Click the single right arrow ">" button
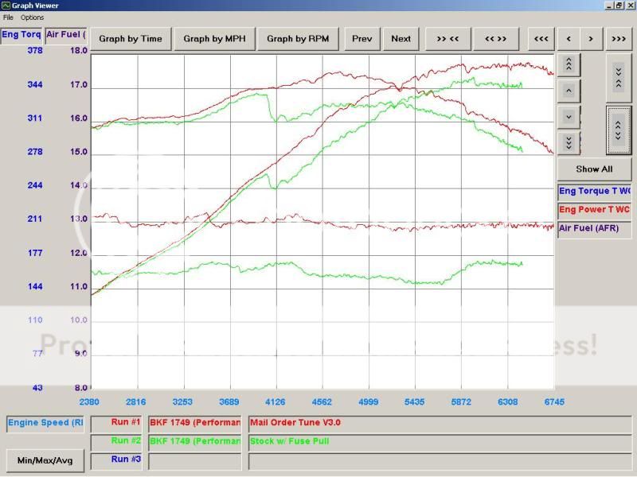Image resolution: width=637 pixels, height=477 pixels. pyautogui.click(x=590, y=38)
